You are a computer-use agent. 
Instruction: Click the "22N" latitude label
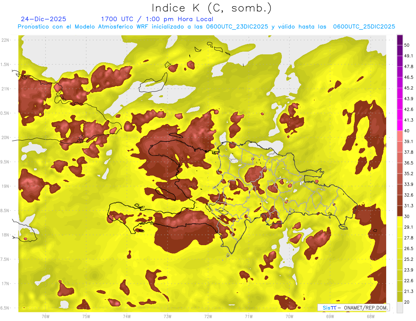[x=6, y=40]
